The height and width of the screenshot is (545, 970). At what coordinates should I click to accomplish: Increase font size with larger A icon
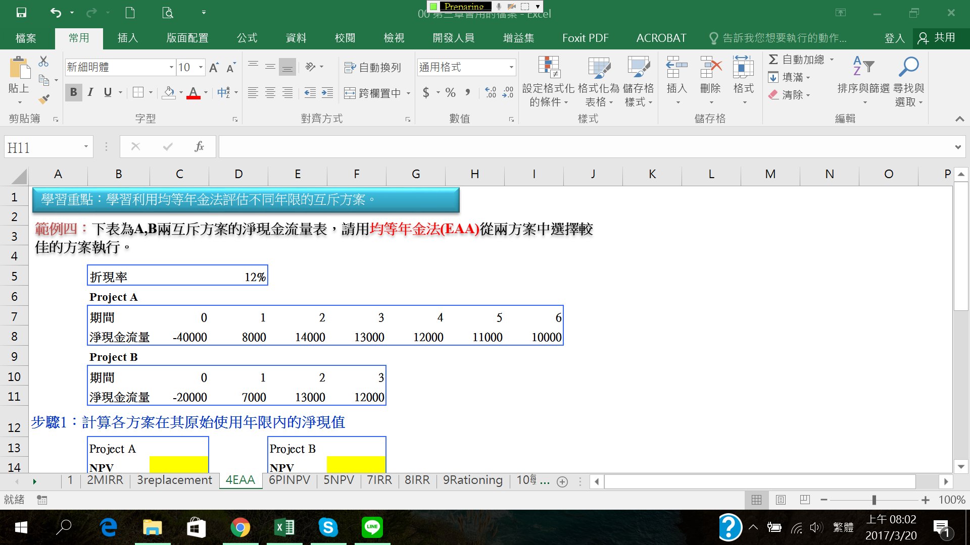point(214,68)
